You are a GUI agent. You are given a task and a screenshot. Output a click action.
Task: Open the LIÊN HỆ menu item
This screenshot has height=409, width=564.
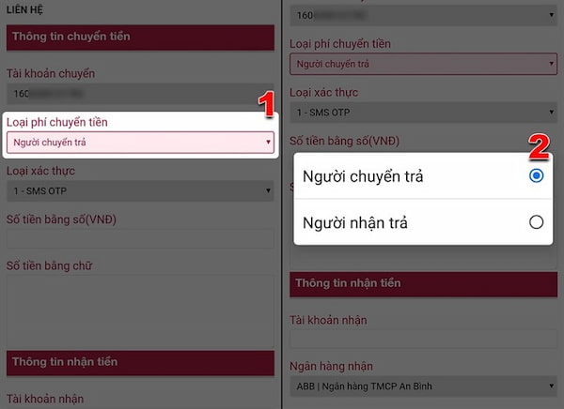pyautogui.click(x=26, y=9)
